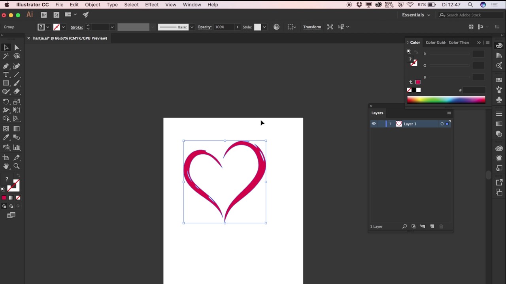Expand Layer 1 contents
Viewport: 506px width, 284px height.
coord(390,124)
